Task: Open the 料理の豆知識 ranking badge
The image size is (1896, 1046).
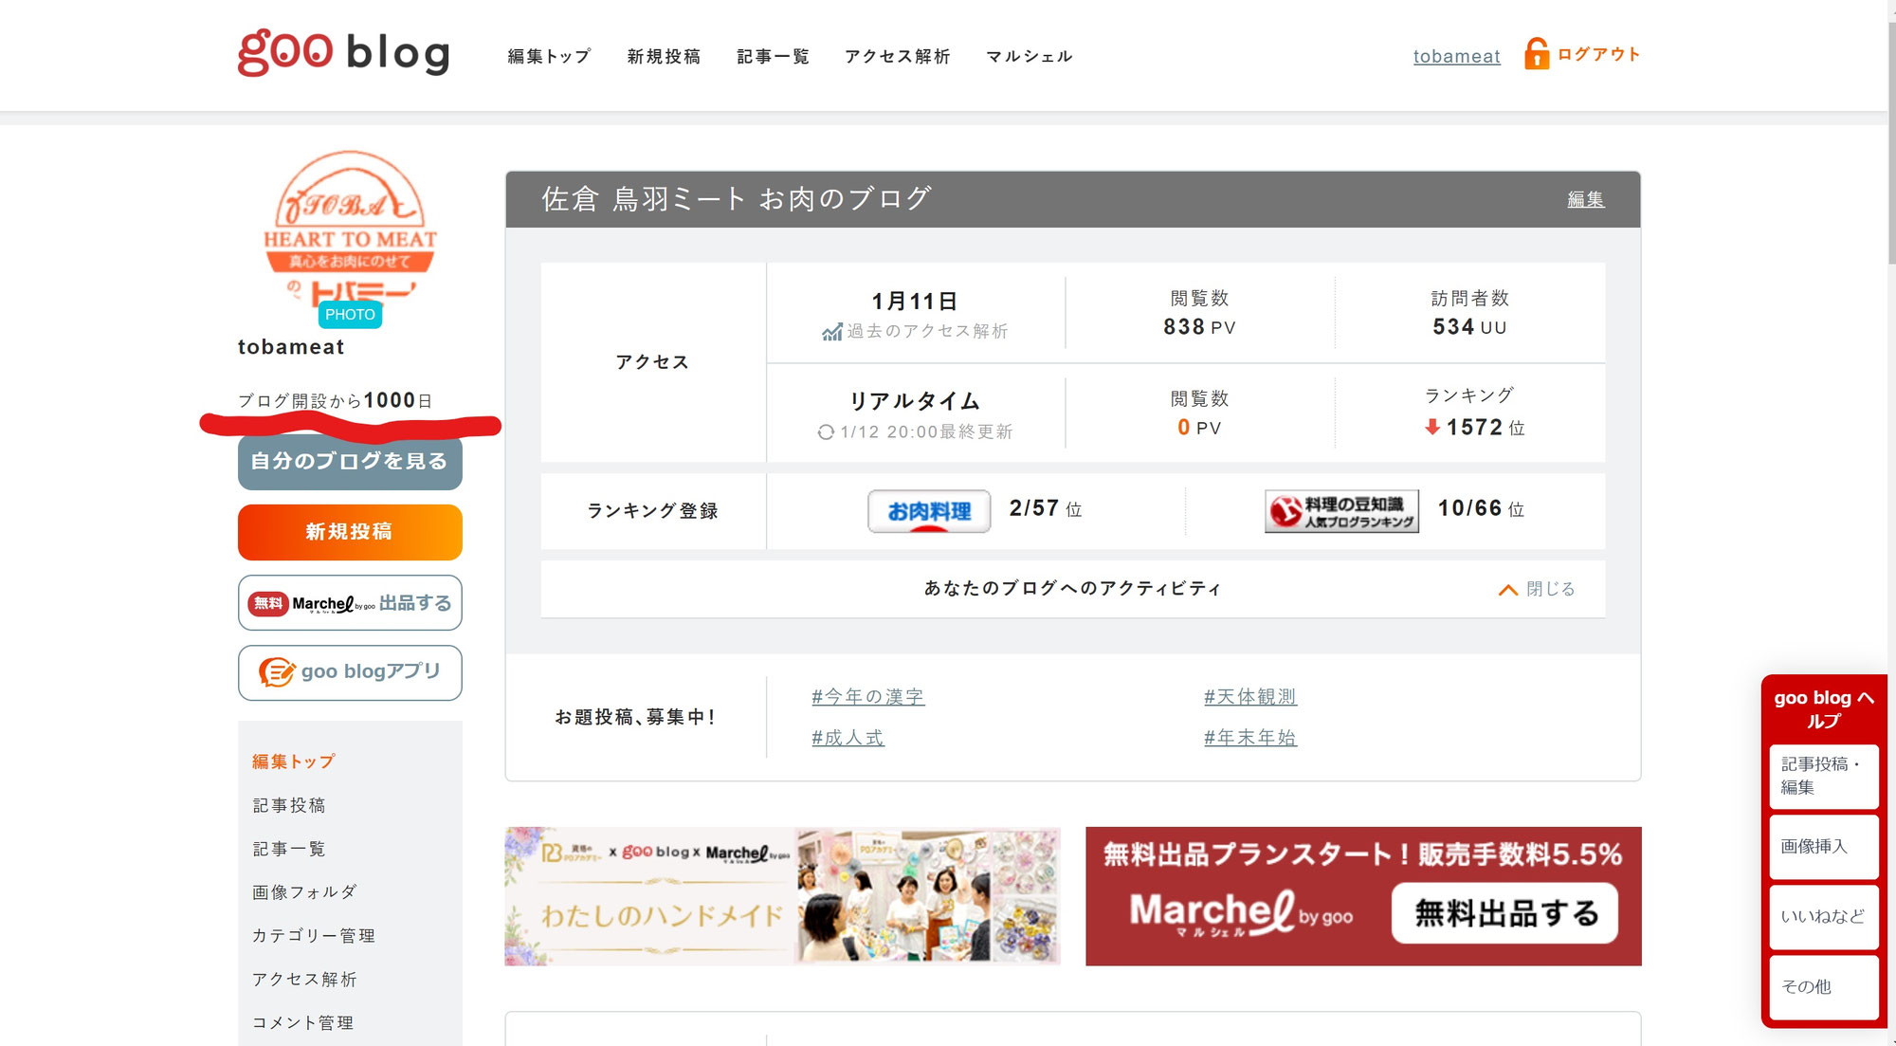Action: (1340, 511)
